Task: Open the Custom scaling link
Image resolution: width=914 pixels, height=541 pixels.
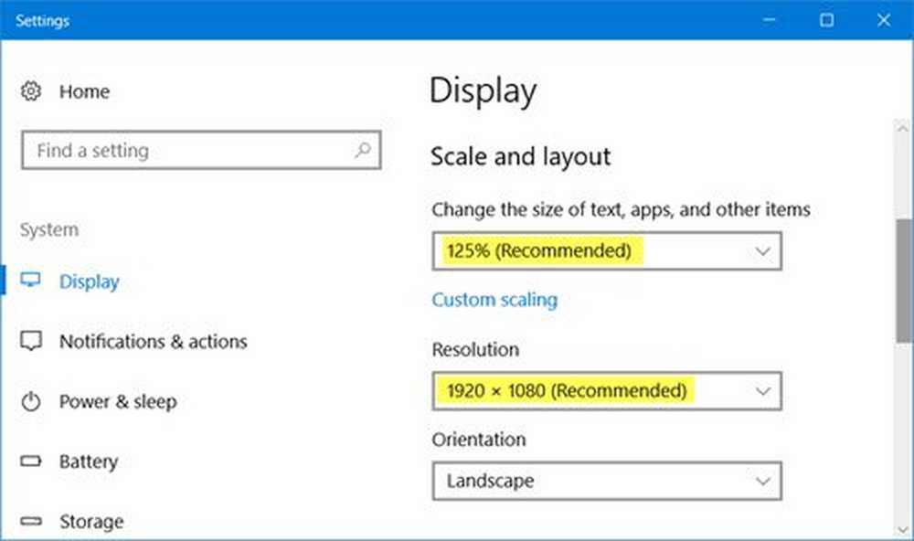Action: click(494, 300)
